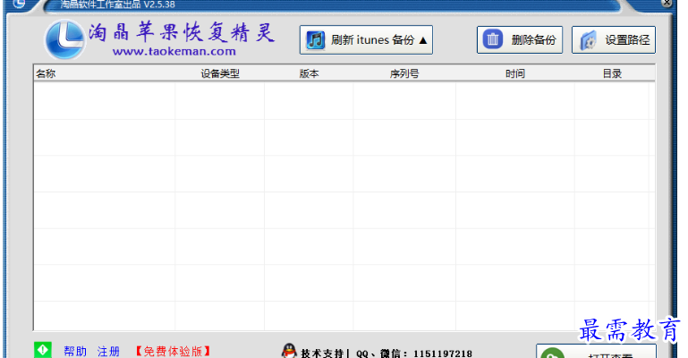Click the title bar app icon

point(19,4)
